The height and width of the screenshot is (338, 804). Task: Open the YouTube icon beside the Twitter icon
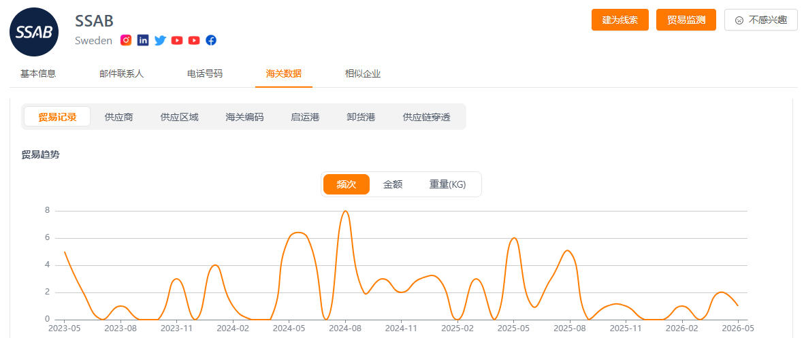[x=177, y=40]
